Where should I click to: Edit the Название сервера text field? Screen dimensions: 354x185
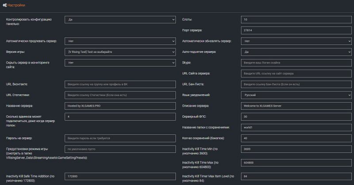coord(120,106)
